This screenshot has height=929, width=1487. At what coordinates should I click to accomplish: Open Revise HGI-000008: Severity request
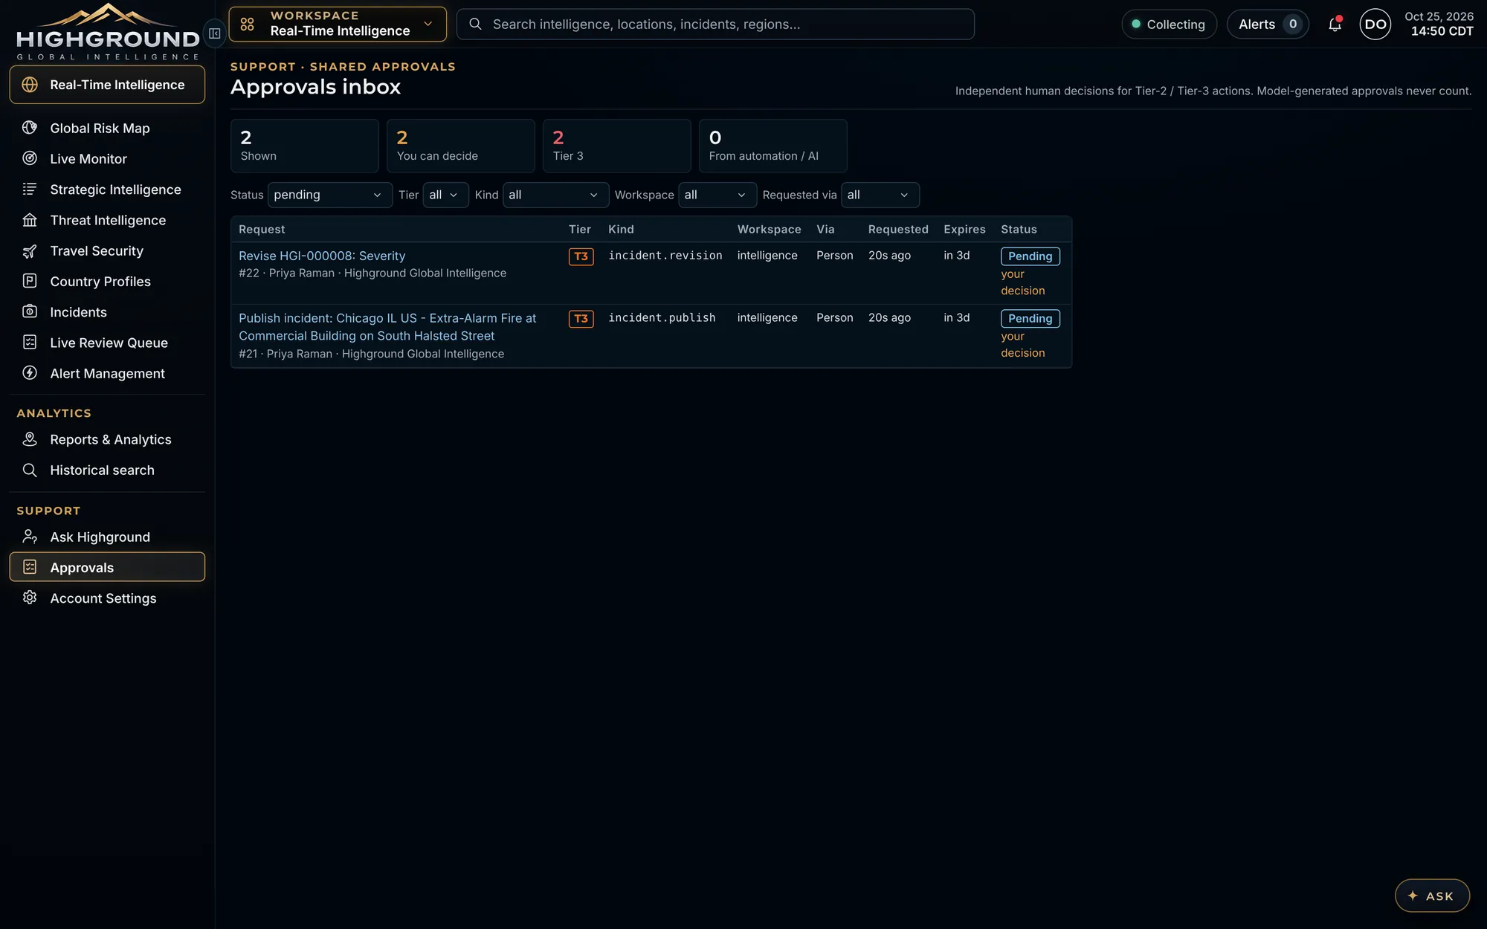click(x=322, y=256)
